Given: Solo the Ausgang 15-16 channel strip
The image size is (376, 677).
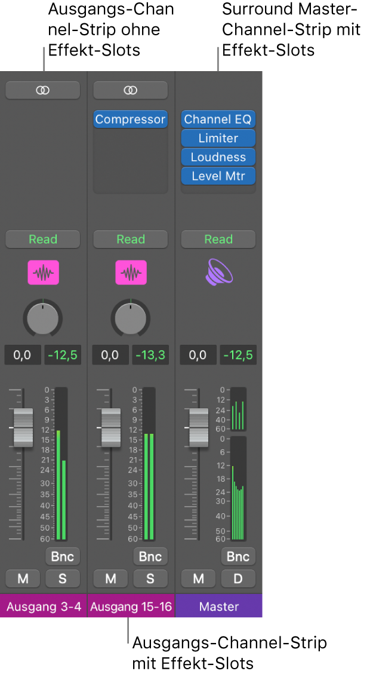Looking at the screenshot, I should [150, 578].
